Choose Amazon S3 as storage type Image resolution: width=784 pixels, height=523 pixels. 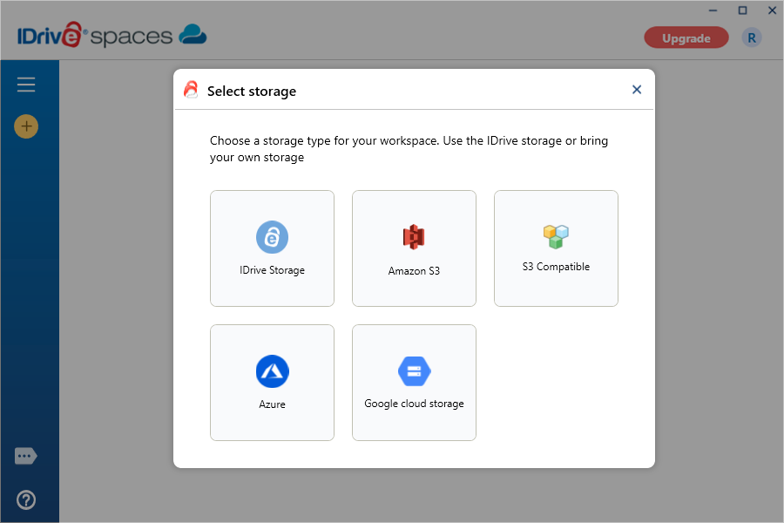click(414, 248)
